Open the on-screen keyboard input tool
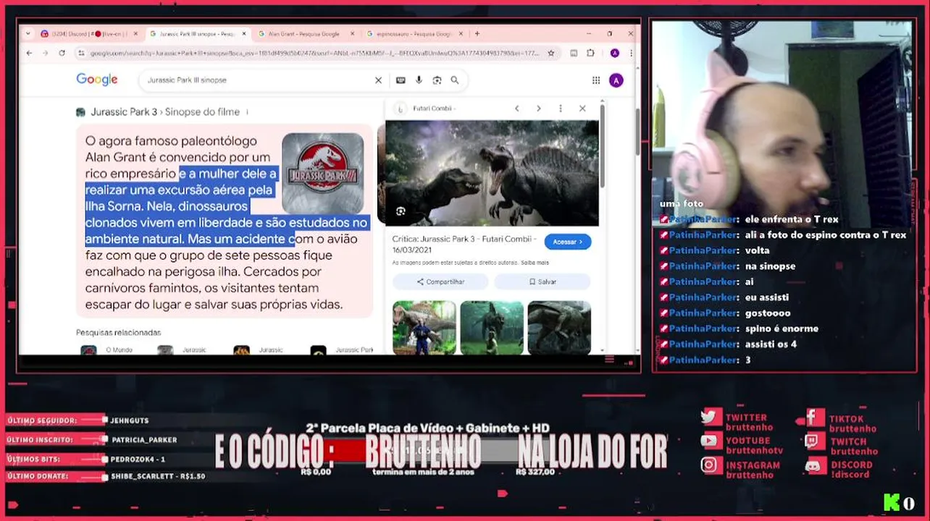 point(401,80)
